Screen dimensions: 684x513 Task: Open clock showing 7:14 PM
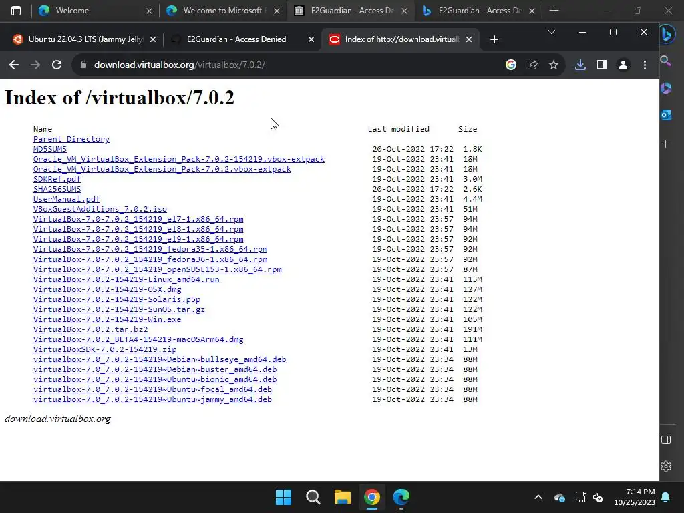click(x=635, y=497)
